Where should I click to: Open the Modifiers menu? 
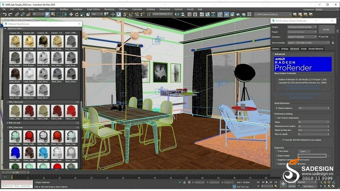[64, 9]
